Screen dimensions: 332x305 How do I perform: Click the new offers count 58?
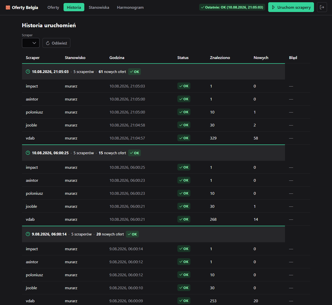256,138
